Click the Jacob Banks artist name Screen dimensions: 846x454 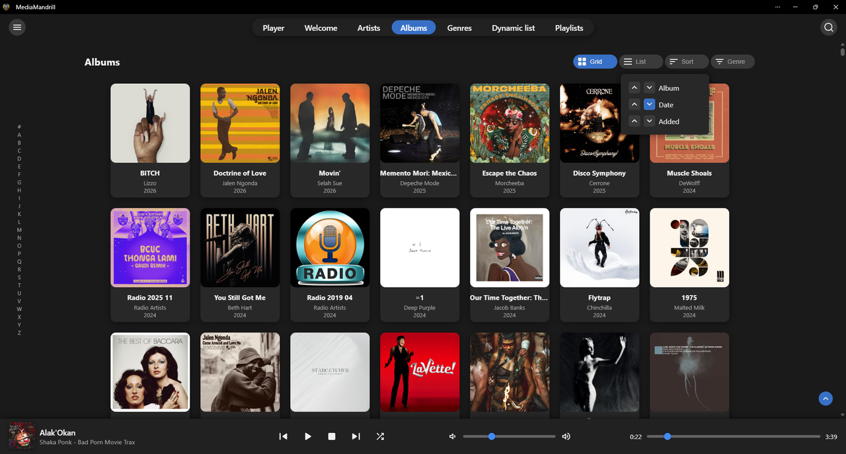click(x=510, y=308)
